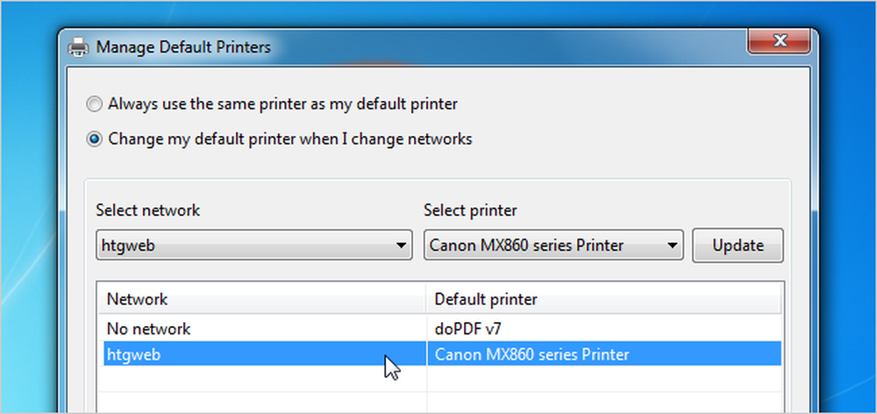
Task: Open the Select network dropdown arrow
Action: 401,245
